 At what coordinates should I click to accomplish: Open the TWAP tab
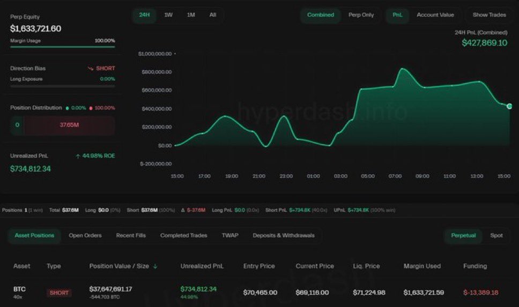tap(230, 236)
